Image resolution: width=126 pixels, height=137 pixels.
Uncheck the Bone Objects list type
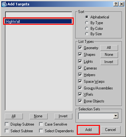tap(80, 101)
